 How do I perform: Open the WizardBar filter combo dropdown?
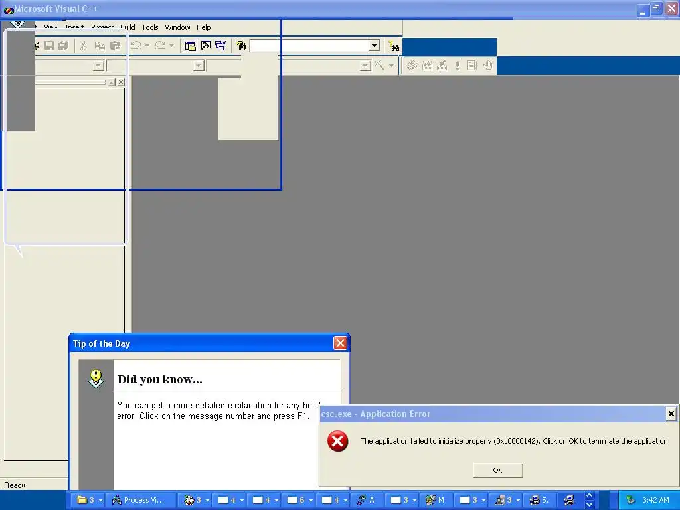tap(198, 66)
